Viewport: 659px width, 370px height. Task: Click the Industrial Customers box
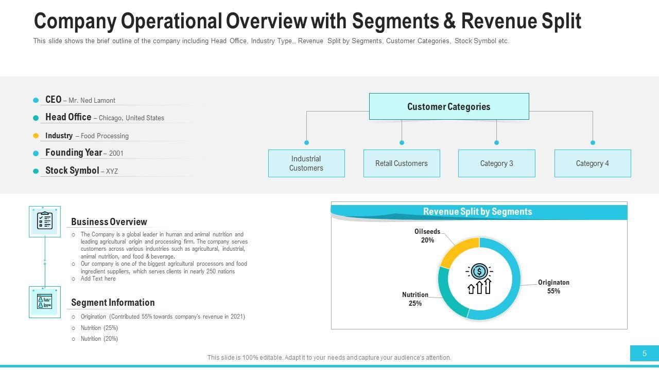point(306,163)
